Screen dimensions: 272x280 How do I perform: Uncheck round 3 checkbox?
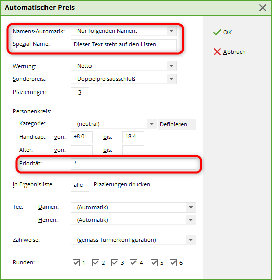pyautogui.click(x=115, y=263)
